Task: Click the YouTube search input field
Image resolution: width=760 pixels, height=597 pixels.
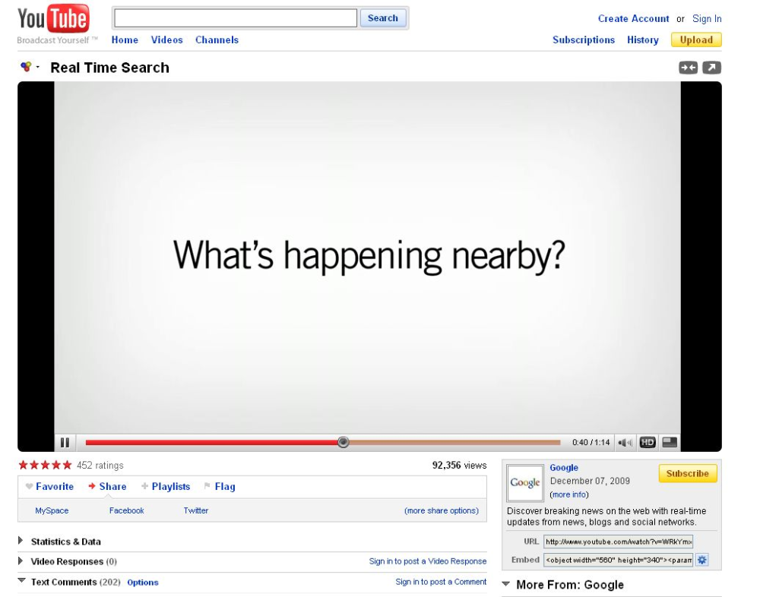Action: click(x=235, y=18)
